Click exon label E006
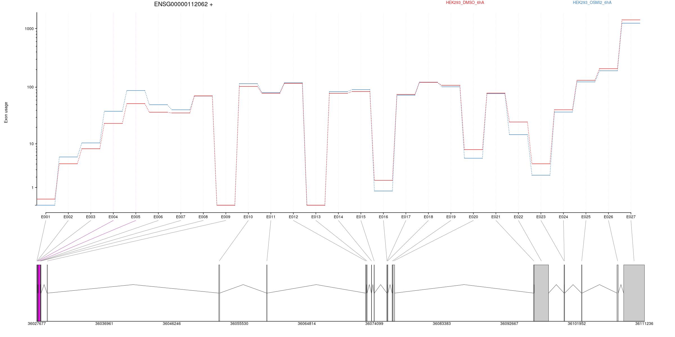Image resolution: width=675 pixels, height=337 pixels. (x=158, y=217)
